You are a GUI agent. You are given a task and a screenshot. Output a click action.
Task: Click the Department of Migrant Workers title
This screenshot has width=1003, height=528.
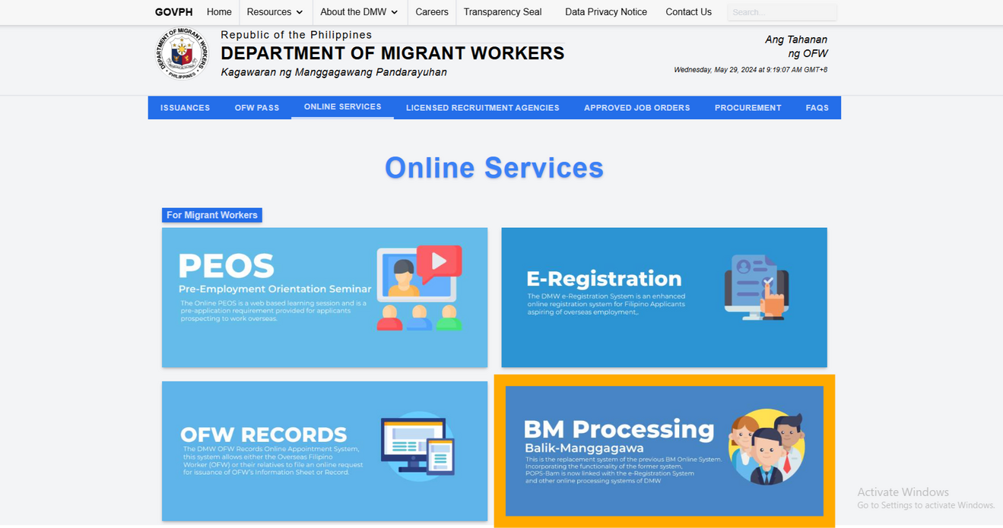pyautogui.click(x=392, y=53)
